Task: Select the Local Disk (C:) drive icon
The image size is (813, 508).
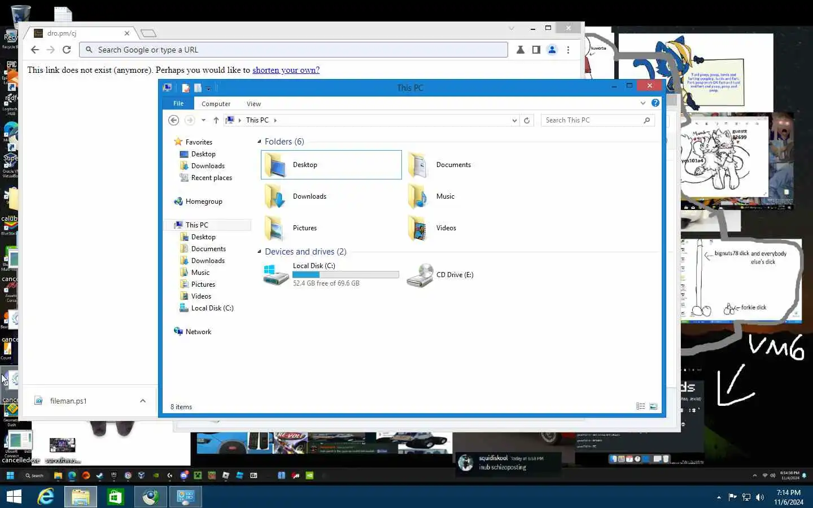Action: [276, 275]
